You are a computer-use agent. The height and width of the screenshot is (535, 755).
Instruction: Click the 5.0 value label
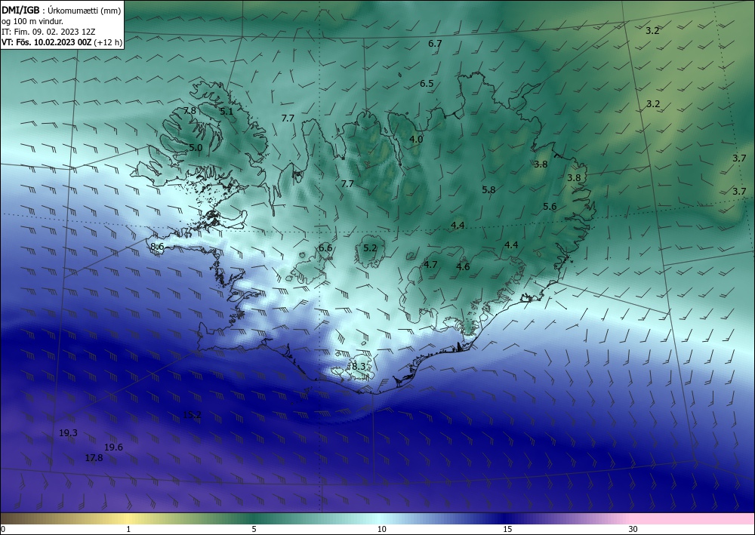coord(196,148)
